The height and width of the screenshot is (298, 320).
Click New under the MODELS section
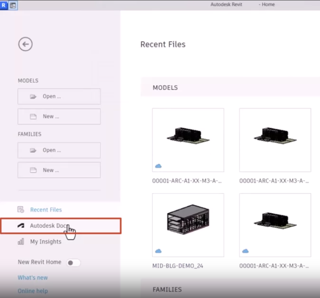59,116
